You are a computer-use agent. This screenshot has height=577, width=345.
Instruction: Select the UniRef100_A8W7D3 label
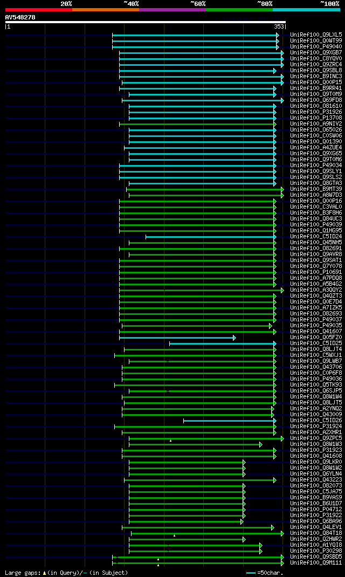[x=316, y=195]
